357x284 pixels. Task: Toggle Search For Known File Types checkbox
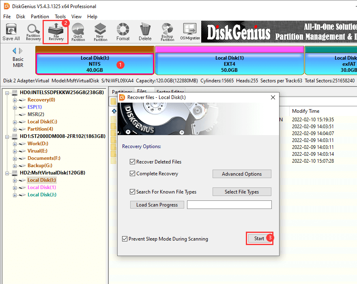(132, 192)
